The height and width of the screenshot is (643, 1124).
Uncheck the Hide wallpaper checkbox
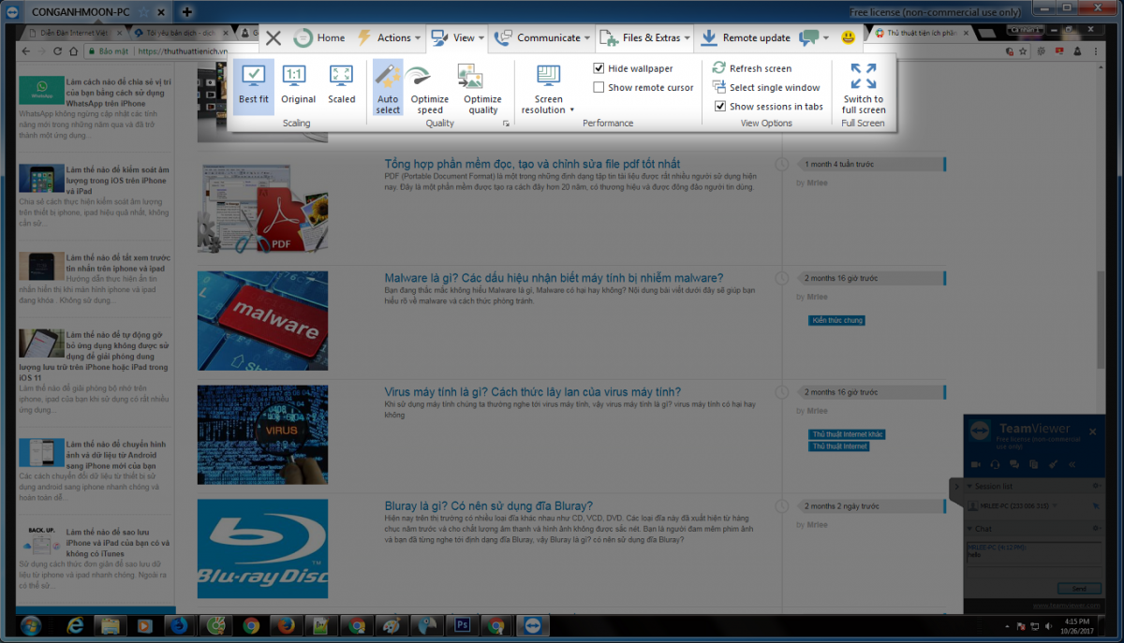(599, 68)
